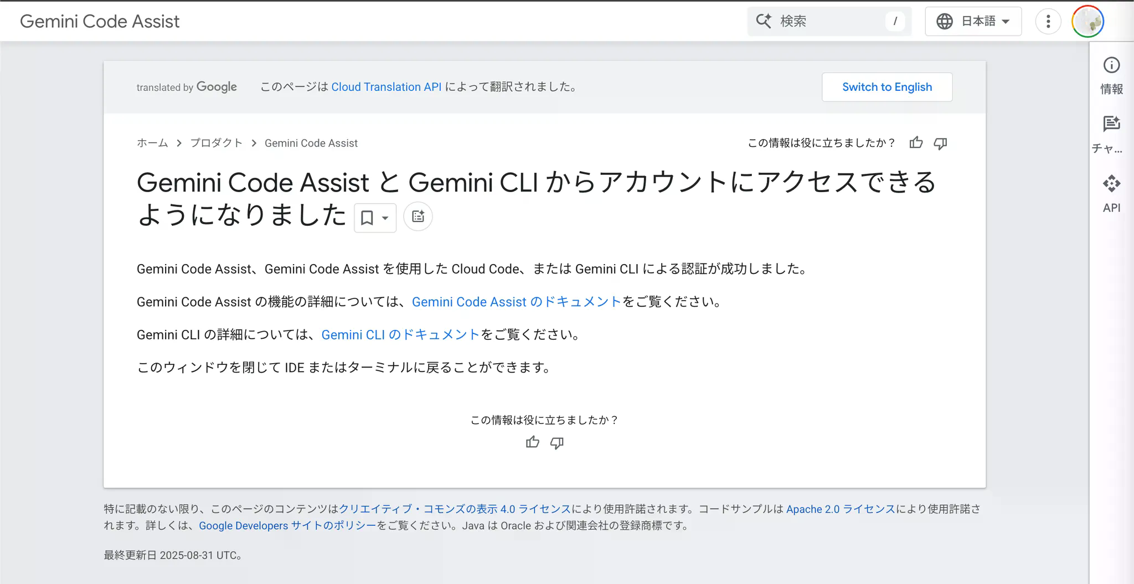Click the authentication success sentence

click(473, 269)
